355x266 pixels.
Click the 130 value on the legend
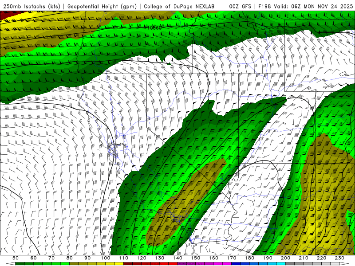click(159, 258)
